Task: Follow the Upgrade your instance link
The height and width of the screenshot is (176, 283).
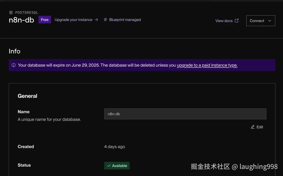Action: tap(76, 20)
